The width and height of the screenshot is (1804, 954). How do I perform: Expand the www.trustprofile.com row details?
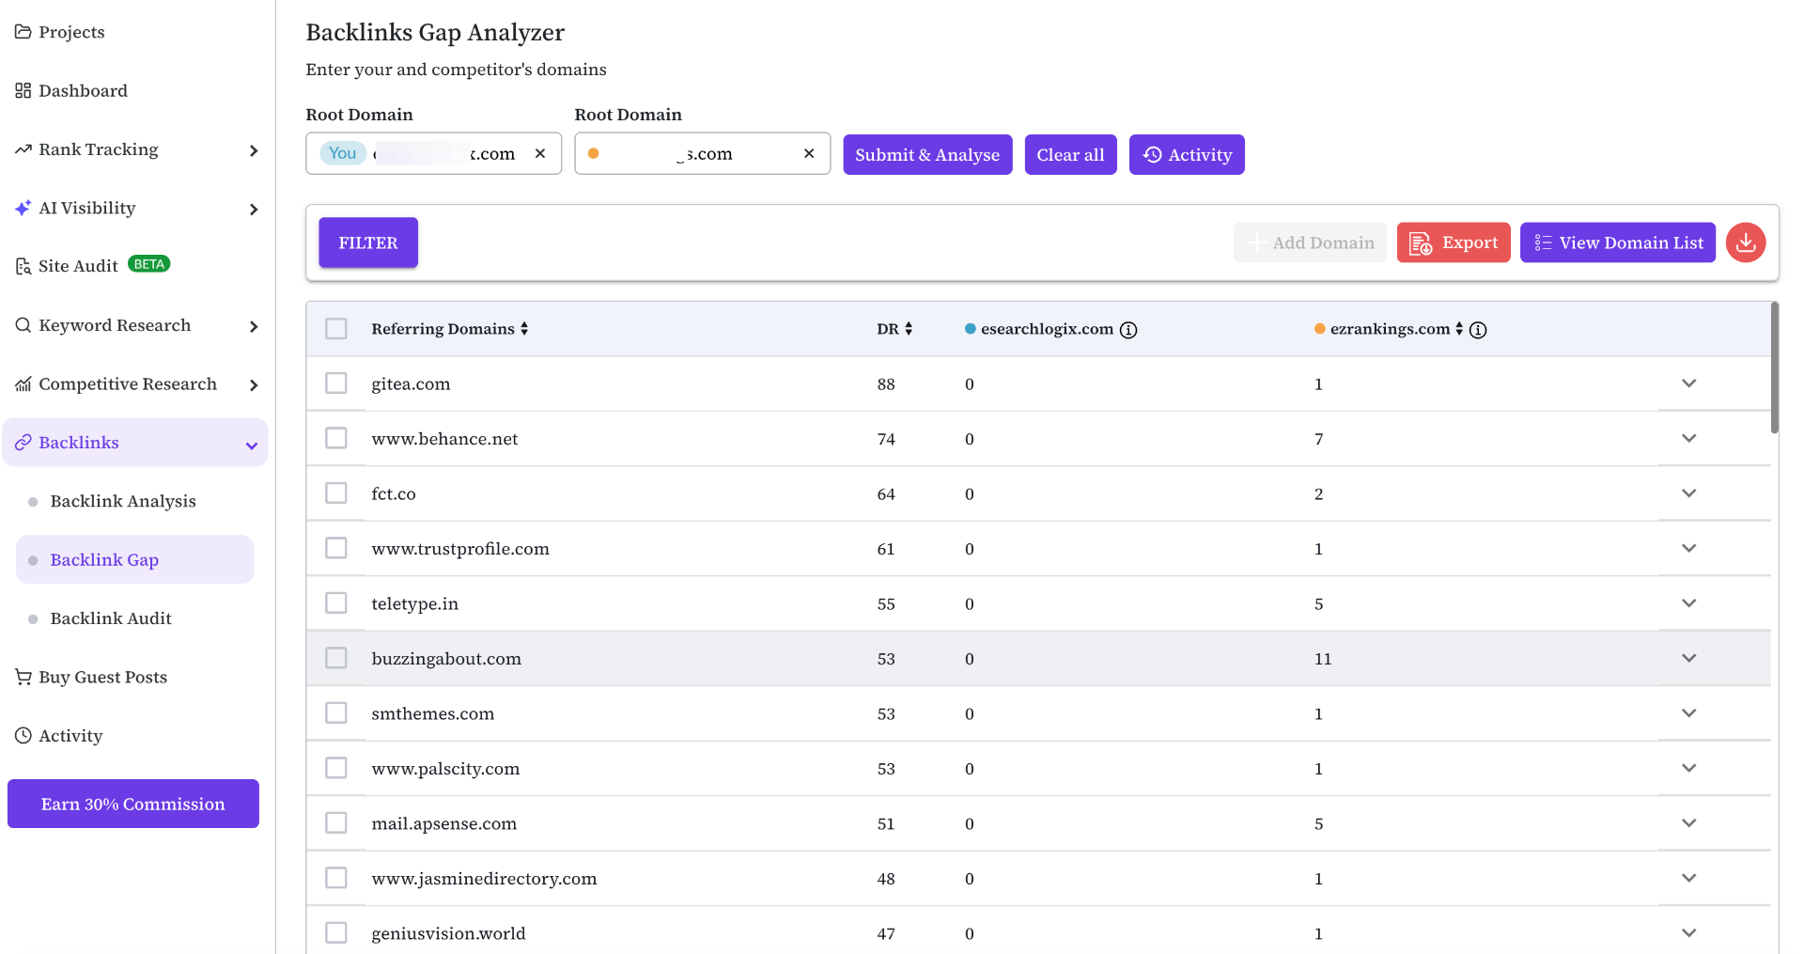(1689, 548)
